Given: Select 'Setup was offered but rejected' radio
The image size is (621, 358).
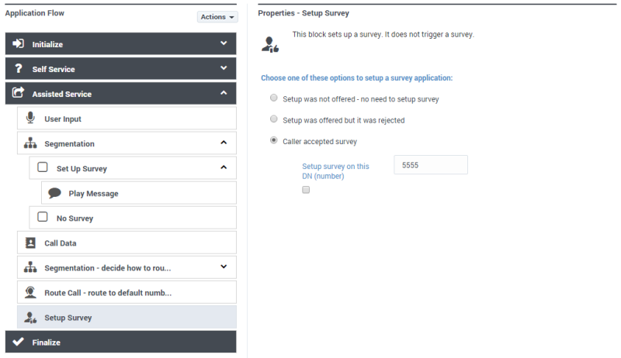Looking at the screenshot, I should tap(273, 119).
